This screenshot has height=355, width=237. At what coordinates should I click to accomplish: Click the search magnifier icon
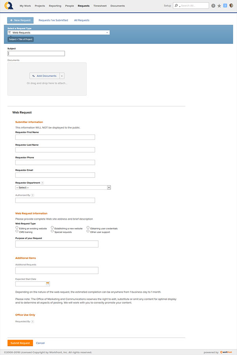pos(177,6)
